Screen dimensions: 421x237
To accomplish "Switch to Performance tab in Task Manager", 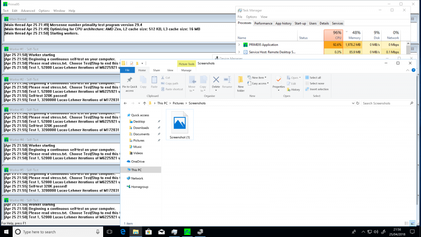I will pyautogui.click(x=263, y=23).
